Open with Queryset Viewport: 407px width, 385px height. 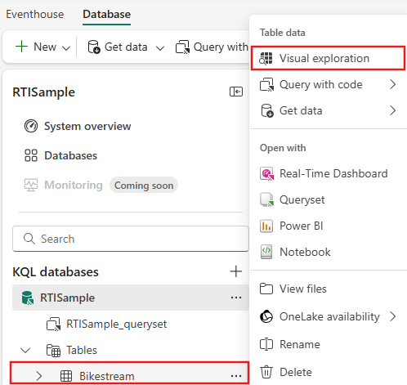coord(302,199)
